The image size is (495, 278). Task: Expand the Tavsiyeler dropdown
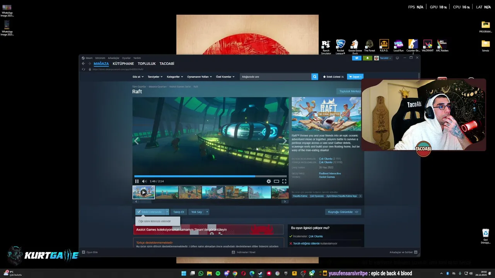pyautogui.click(x=155, y=76)
